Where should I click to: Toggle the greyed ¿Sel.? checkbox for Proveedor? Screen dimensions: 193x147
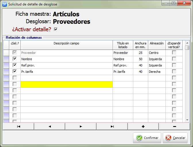pyautogui.click(x=15, y=52)
